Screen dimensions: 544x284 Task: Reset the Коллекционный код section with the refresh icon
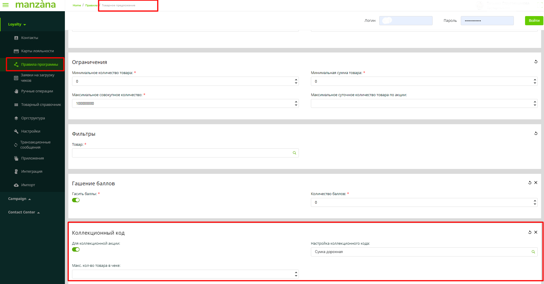point(530,232)
